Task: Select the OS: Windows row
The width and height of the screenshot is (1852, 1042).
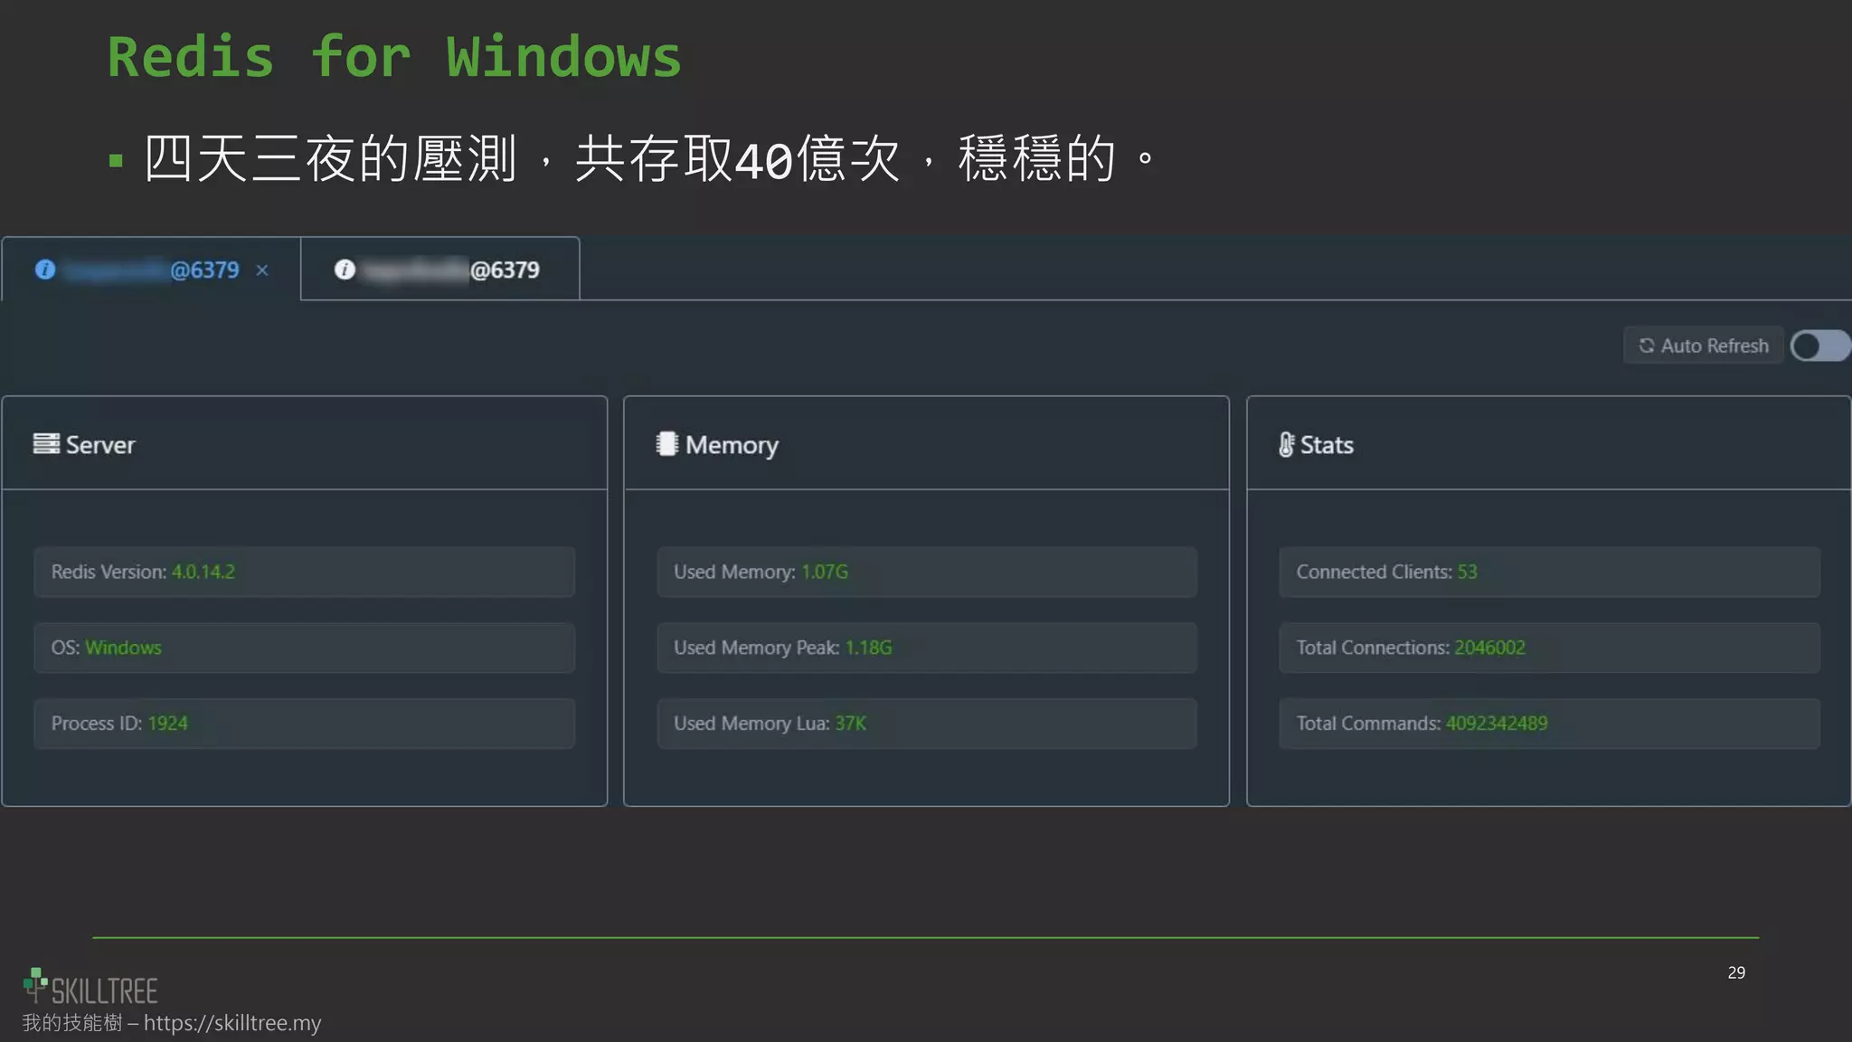Action: point(304,648)
